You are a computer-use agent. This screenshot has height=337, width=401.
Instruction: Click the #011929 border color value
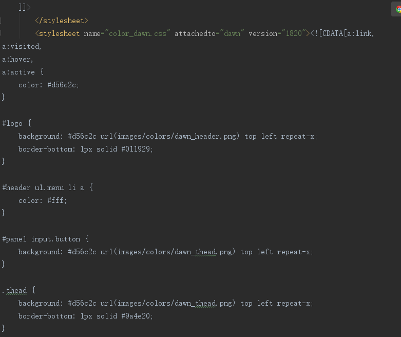tap(136, 149)
